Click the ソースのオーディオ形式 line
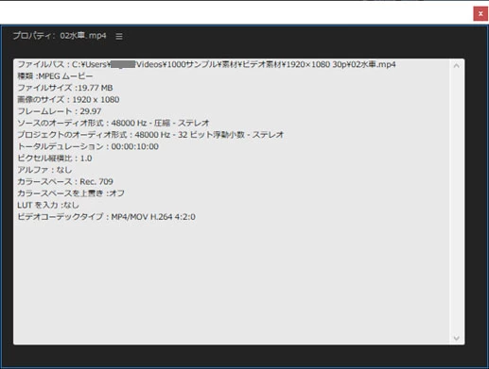Image resolution: width=489 pixels, height=369 pixels. point(114,123)
